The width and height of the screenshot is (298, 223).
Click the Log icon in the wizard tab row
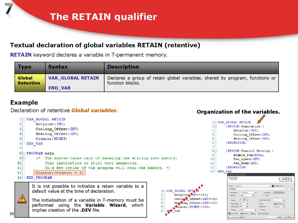tap(252, 213)
